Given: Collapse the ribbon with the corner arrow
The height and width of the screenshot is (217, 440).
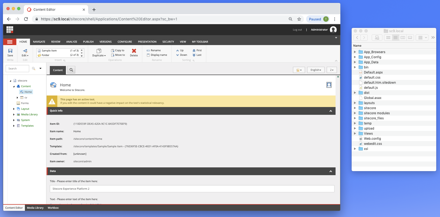Looking at the screenshot, I should pyautogui.click(x=336, y=61).
